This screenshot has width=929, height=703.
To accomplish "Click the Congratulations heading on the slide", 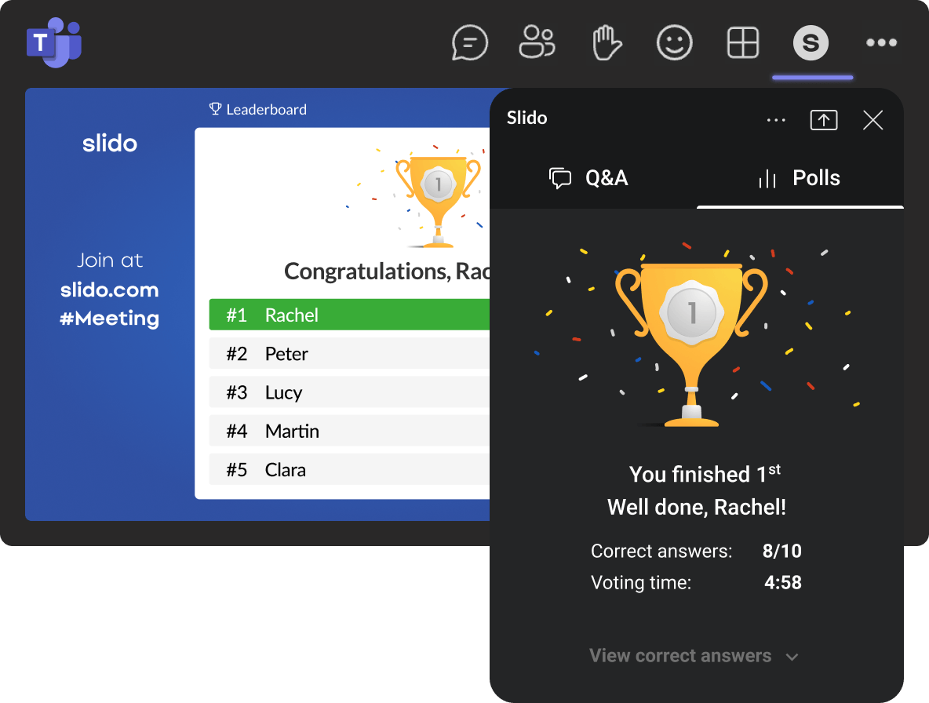I will tap(387, 271).
